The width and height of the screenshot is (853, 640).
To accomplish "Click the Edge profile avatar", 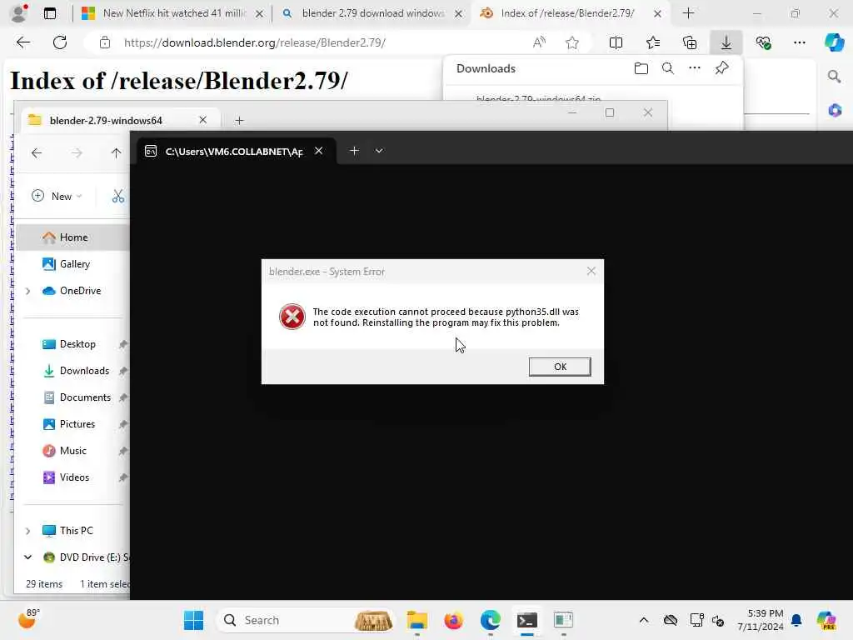I will click(19, 13).
